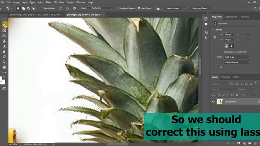260x146 pixels.
Task: Filter layers by pixel layer type
Action: tap(232, 84)
